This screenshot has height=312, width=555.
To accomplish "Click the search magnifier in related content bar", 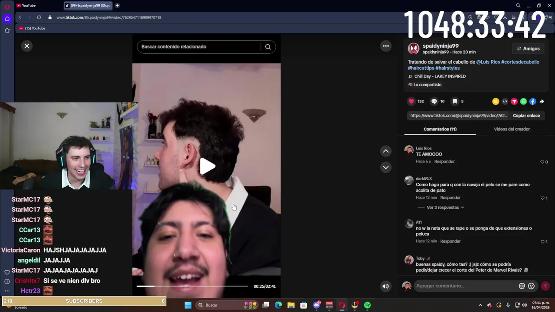I will click(268, 47).
